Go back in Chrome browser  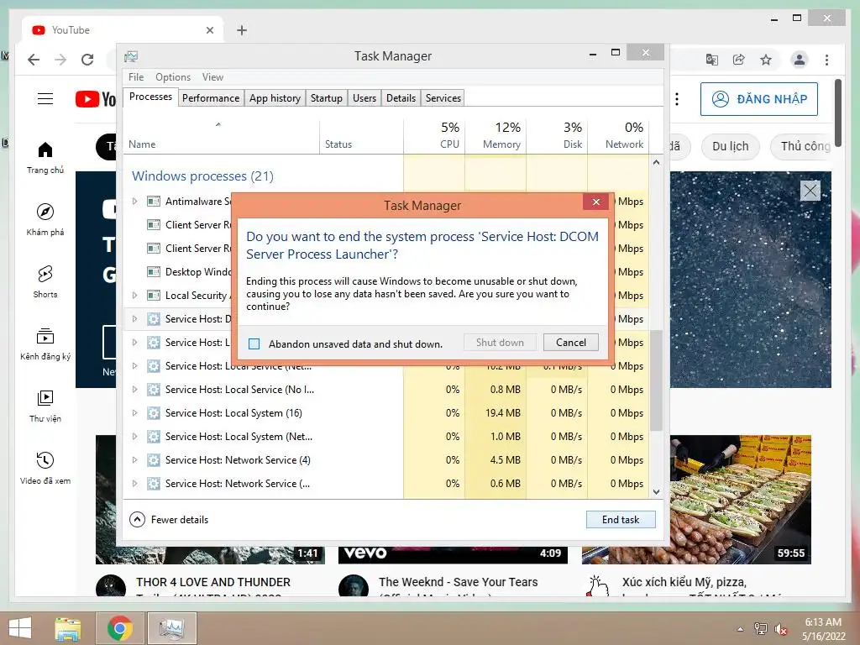coord(34,60)
